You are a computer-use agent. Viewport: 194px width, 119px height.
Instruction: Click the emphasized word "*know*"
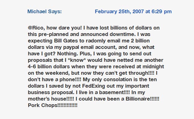(77, 60)
